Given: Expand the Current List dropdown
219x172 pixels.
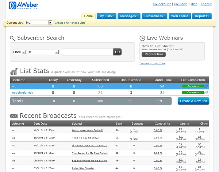Looking at the screenshot, I should tap(50, 23).
